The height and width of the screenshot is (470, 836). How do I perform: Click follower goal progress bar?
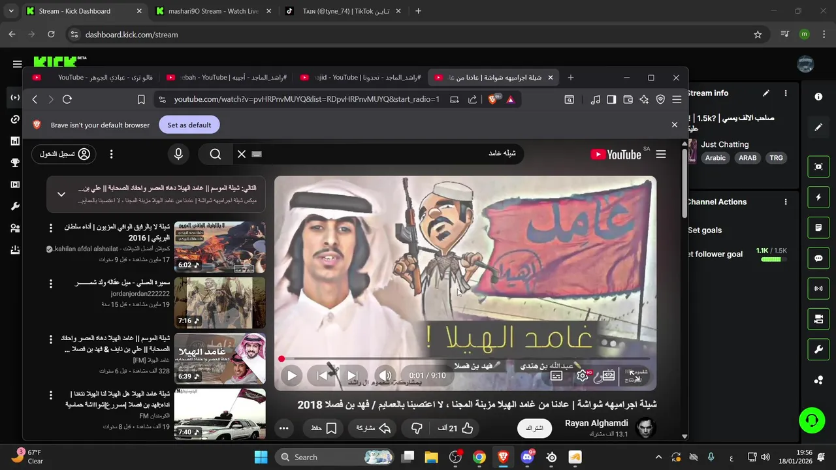click(x=774, y=260)
